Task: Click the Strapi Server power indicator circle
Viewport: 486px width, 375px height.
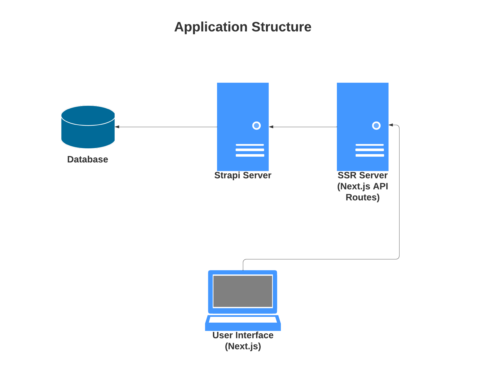Action: pos(257,125)
